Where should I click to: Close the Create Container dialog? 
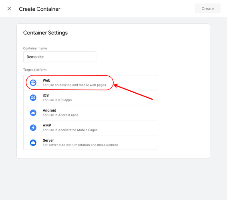point(9,9)
